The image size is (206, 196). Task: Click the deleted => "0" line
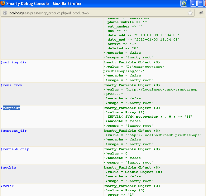pyautogui.click(x=123, y=48)
